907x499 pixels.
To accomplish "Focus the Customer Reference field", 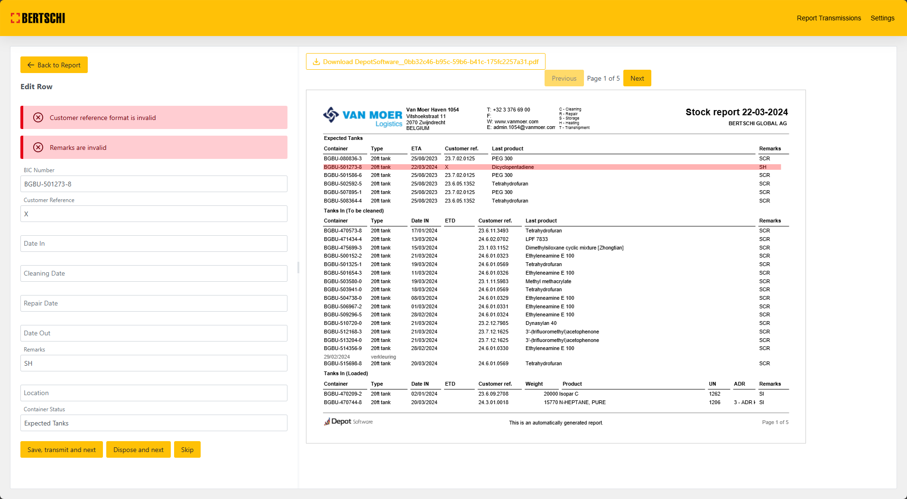I will click(x=154, y=214).
